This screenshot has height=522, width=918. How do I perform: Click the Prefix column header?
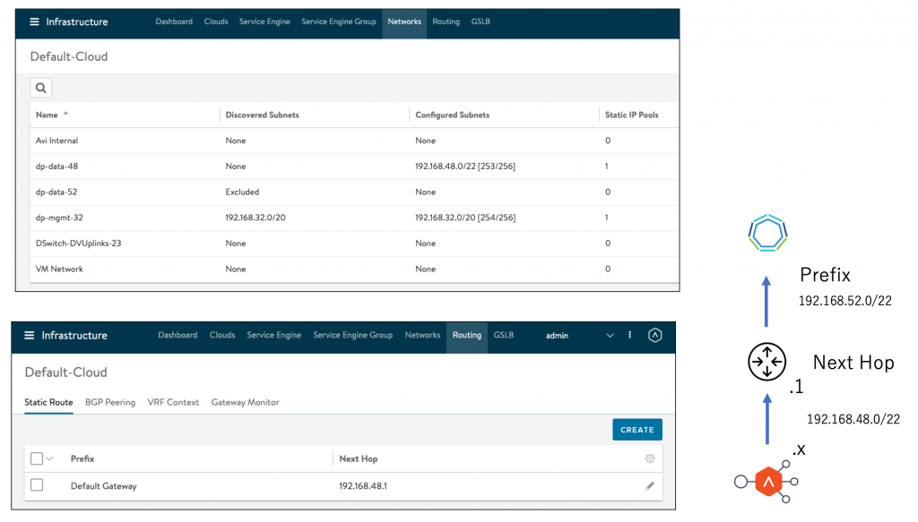coord(82,458)
